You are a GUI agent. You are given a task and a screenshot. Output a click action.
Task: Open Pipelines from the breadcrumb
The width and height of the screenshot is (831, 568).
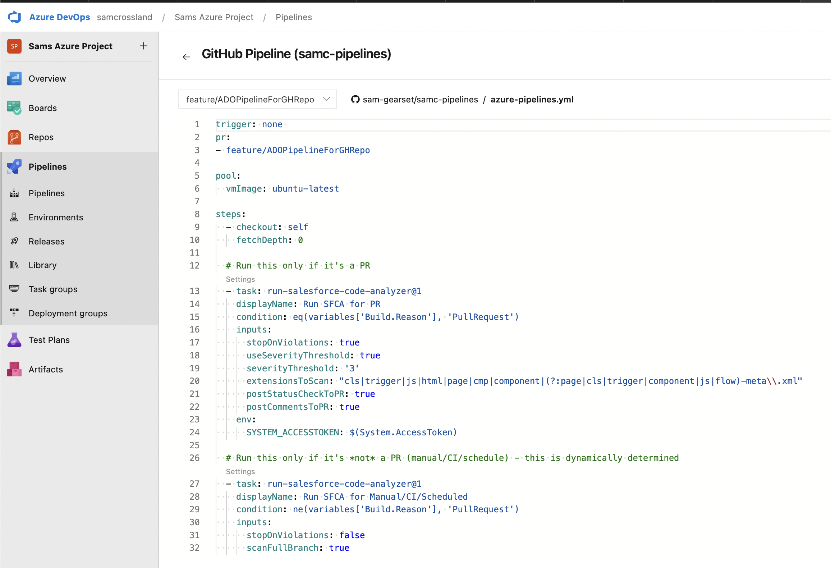[293, 17]
